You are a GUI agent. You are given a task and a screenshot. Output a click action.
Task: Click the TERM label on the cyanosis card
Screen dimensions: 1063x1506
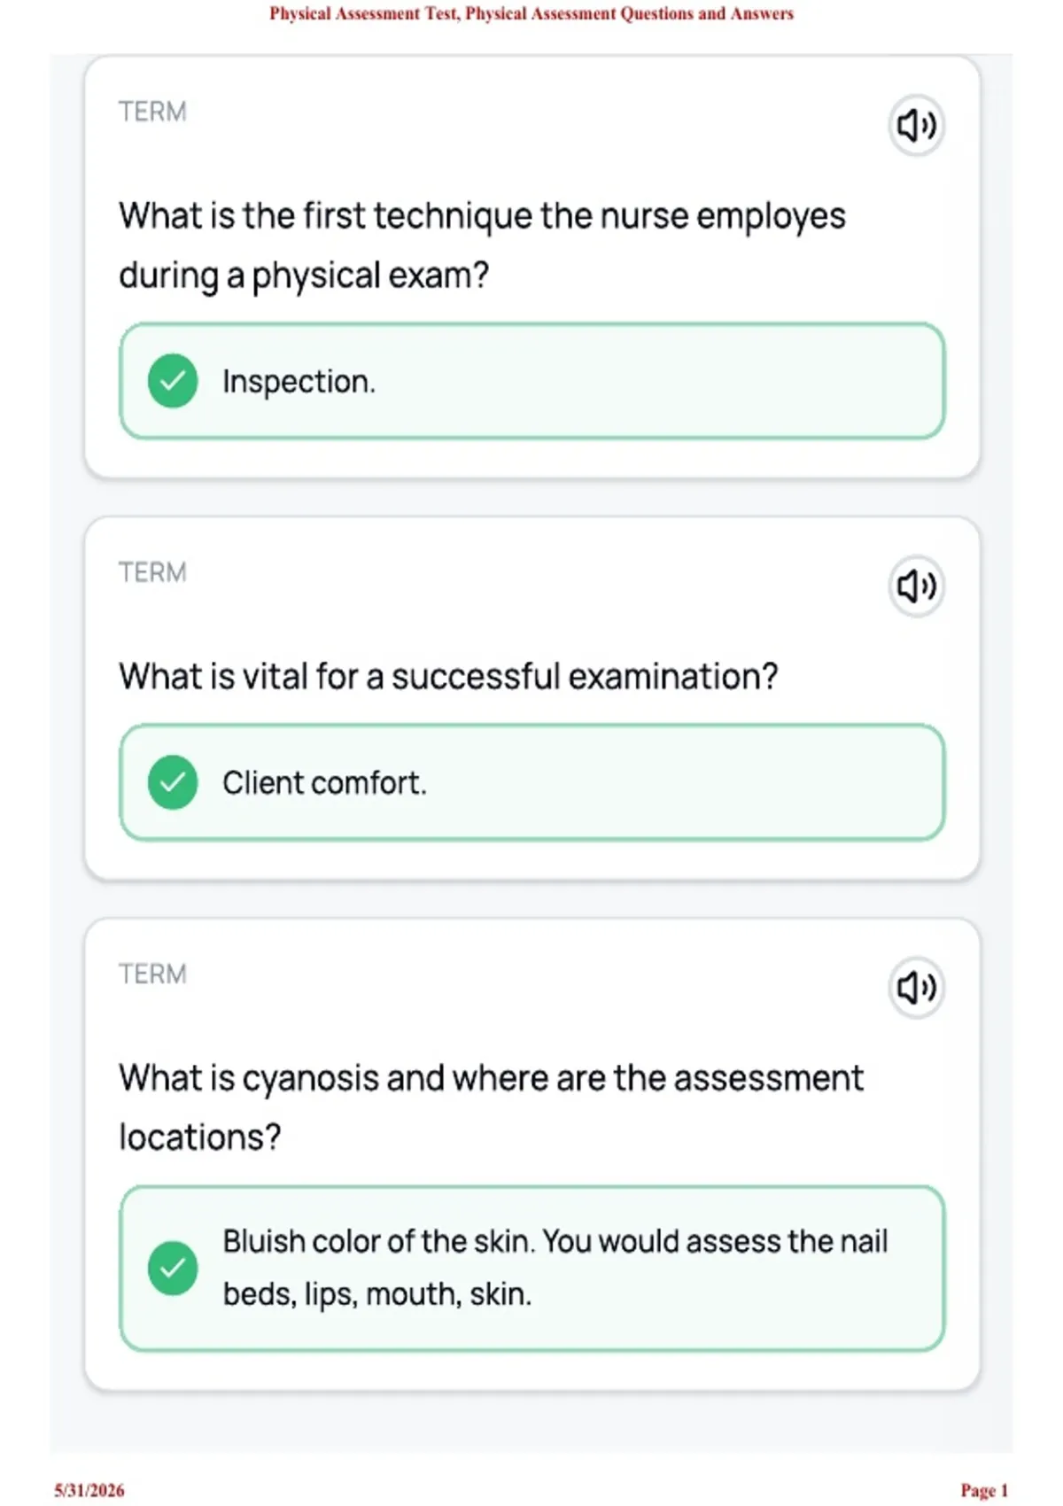152,974
